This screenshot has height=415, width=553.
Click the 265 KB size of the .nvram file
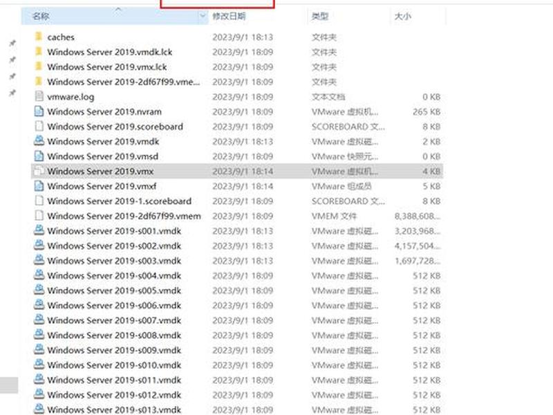pos(427,111)
